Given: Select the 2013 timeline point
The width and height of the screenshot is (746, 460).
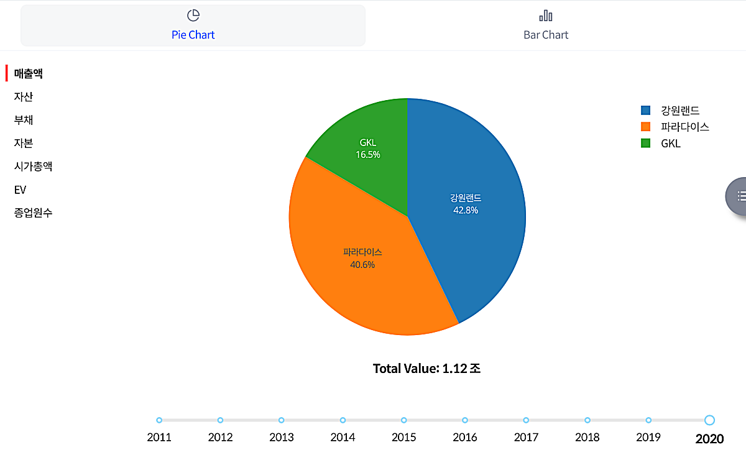Looking at the screenshot, I should pyautogui.click(x=282, y=420).
